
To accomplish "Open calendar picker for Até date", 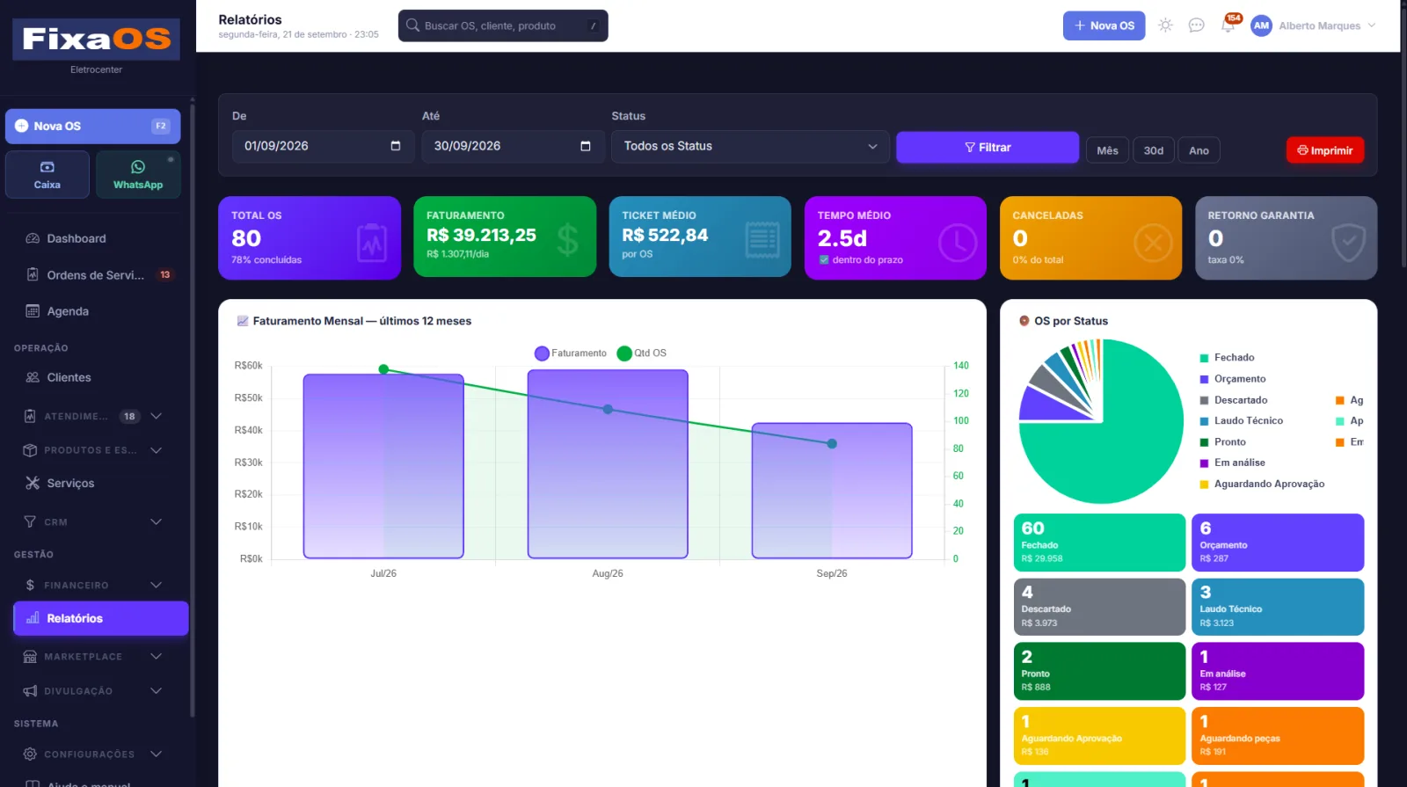I will click(x=586, y=146).
